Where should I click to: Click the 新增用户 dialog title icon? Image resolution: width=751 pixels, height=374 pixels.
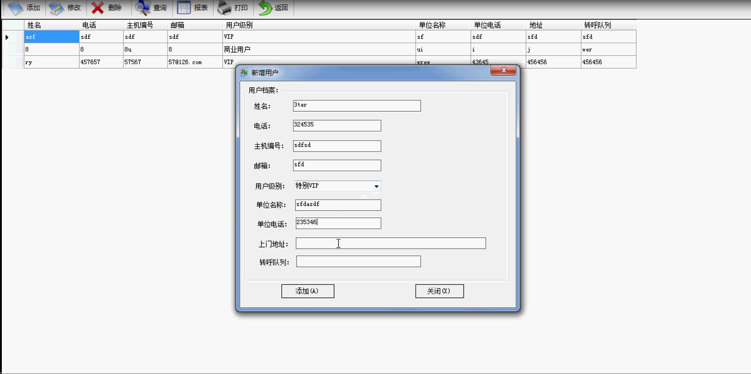coord(244,72)
